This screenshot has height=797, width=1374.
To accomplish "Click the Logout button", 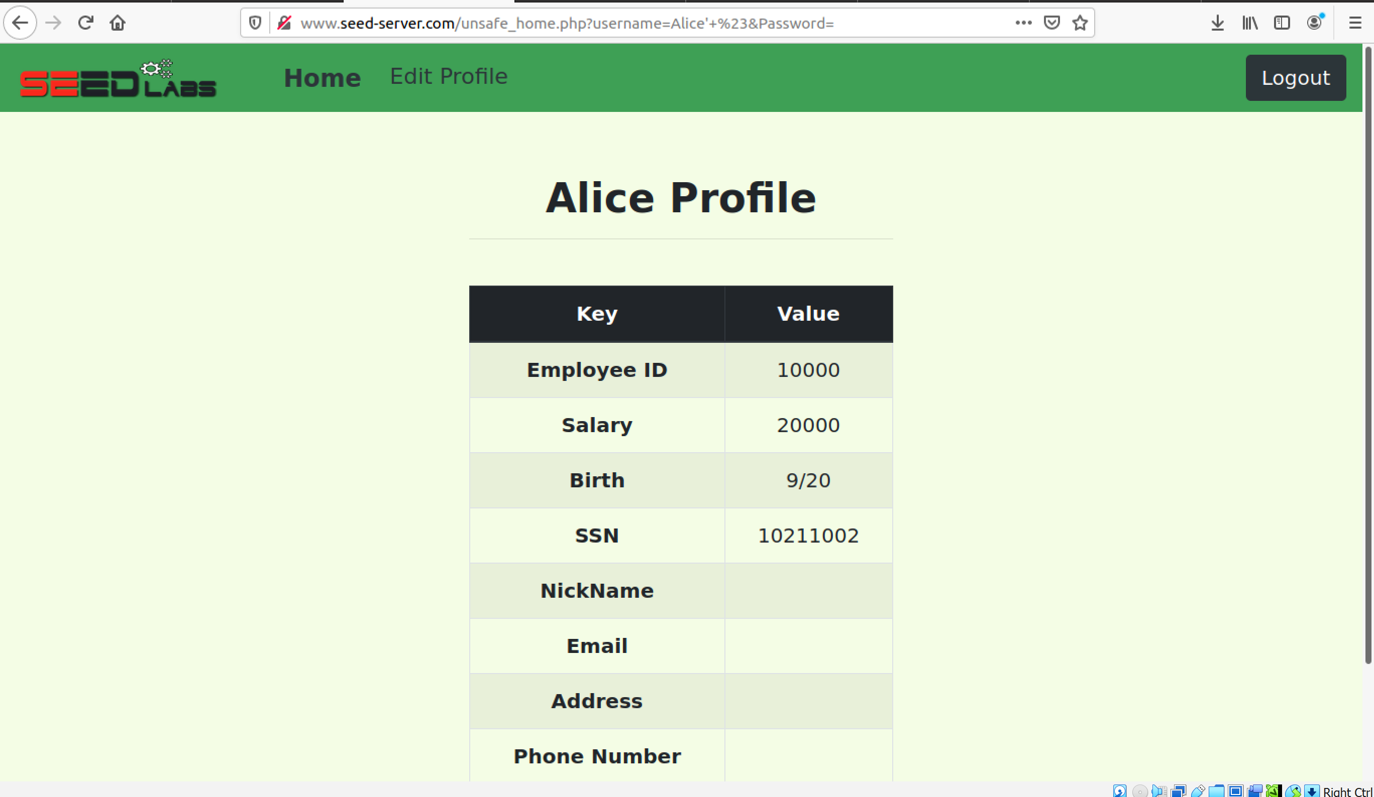I will click(1296, 77).
